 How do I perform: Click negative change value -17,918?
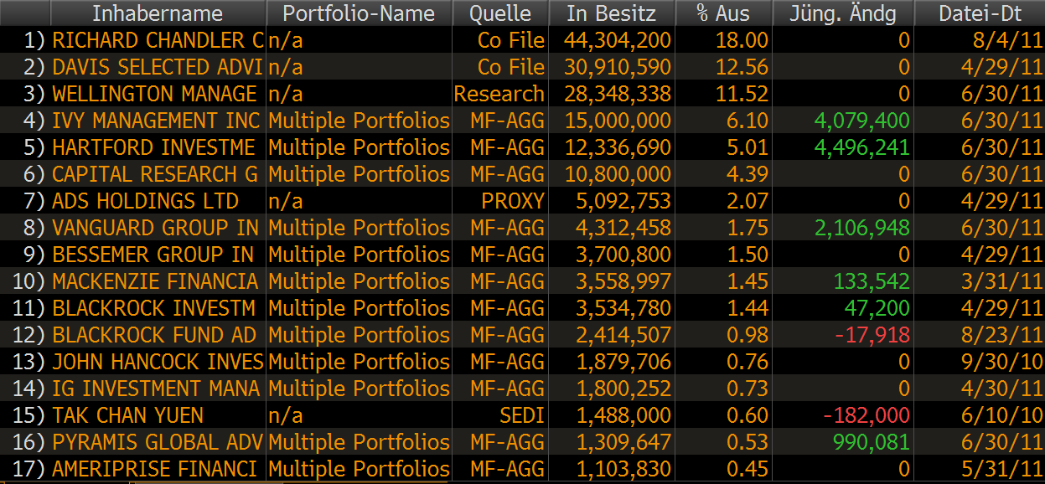[x=872, y=335]
